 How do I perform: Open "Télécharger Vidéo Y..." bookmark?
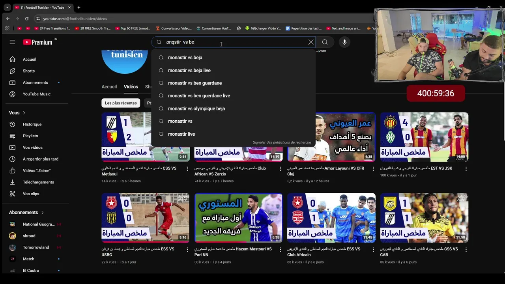click(263, 28)
